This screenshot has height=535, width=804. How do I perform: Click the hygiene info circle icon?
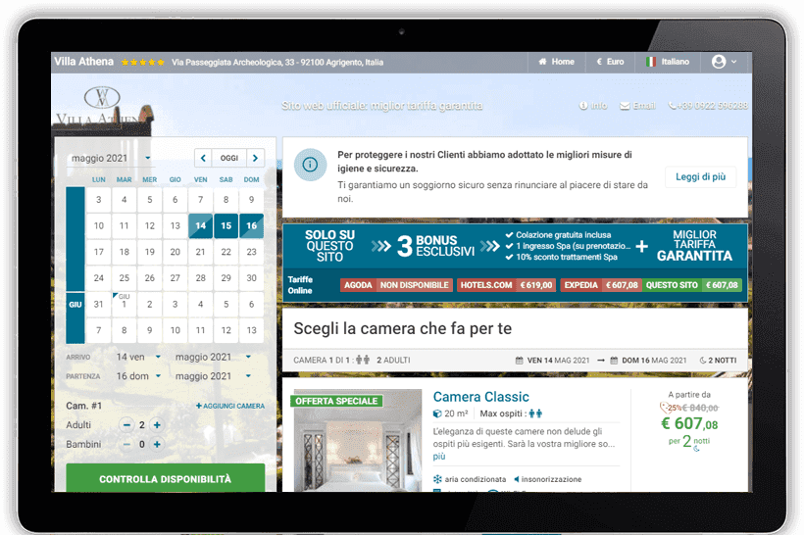pos(310,165)
